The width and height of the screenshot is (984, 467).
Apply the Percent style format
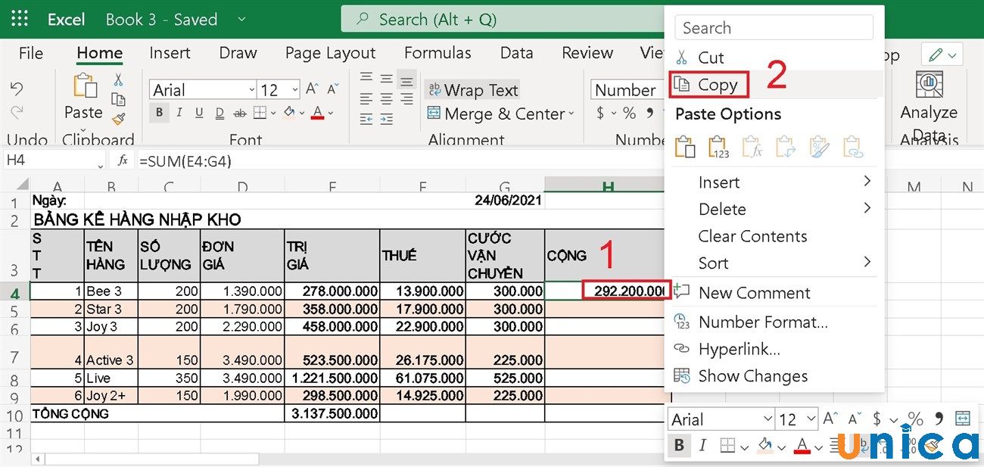coord(629,112)
